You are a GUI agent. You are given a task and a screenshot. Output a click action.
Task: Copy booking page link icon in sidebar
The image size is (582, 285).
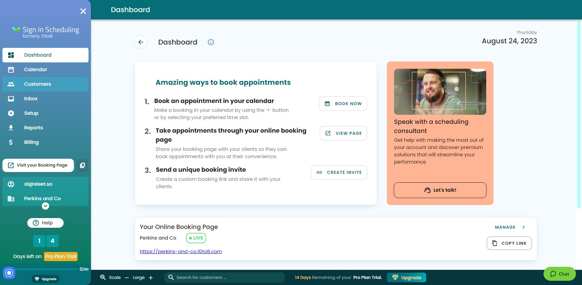click(x=82, y=165)
